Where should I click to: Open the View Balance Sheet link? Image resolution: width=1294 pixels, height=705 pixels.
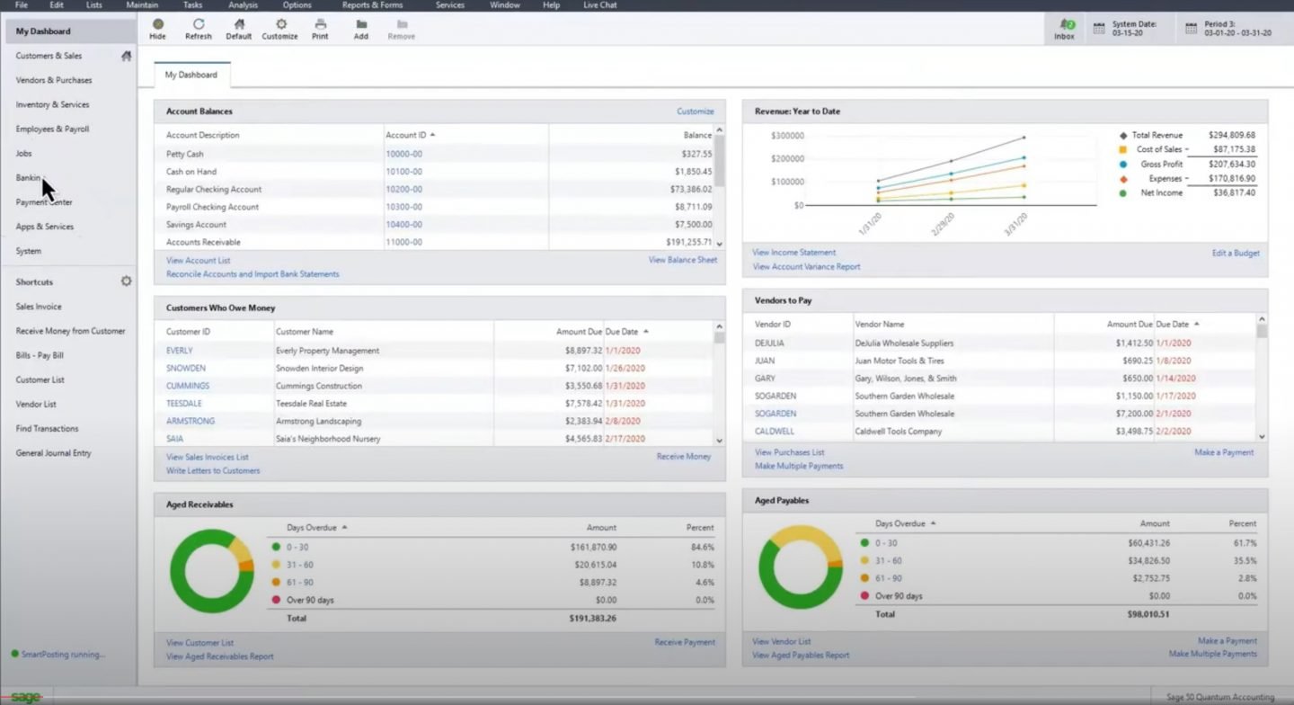tap(682, 260)
